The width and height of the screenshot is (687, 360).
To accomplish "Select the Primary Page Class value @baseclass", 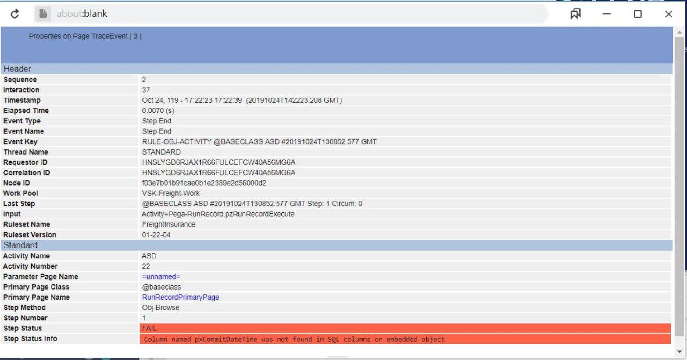I will (x=161, y=287).
